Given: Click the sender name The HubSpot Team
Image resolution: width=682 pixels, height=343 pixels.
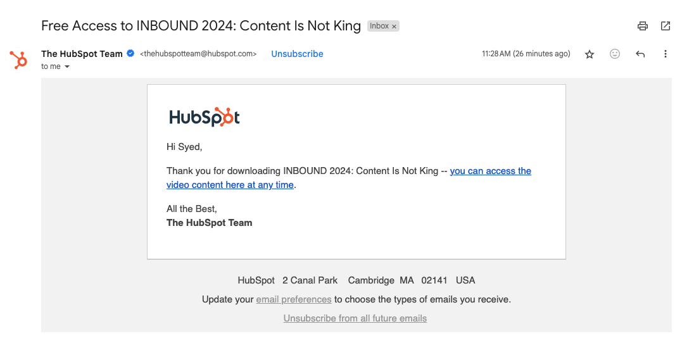Looking at the screenshot, I should tap(82, 54).
